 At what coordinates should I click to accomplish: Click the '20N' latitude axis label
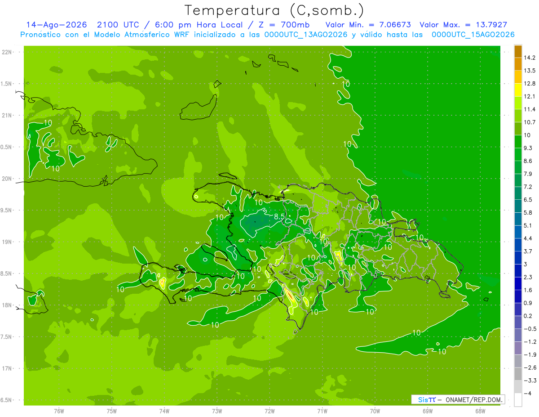(x=6, y=179)
